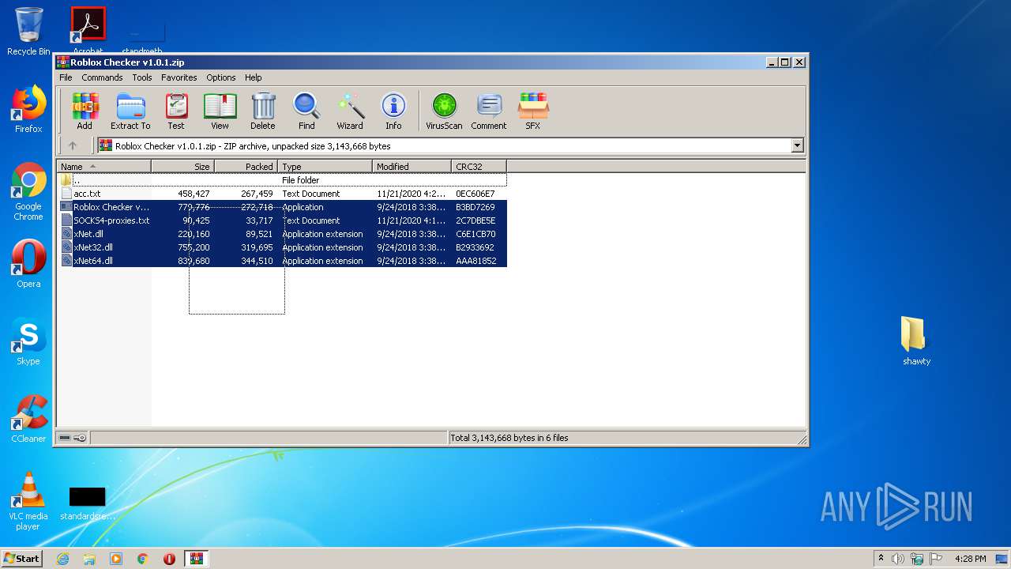The image size is (1011, 569).
Task: Click the Windows Start button
Action: tap(22, 559)
